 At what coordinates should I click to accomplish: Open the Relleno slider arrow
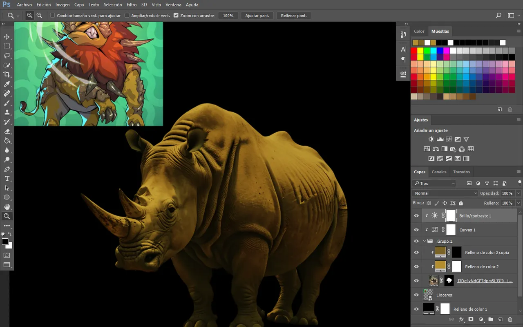(x=519, y=203)
